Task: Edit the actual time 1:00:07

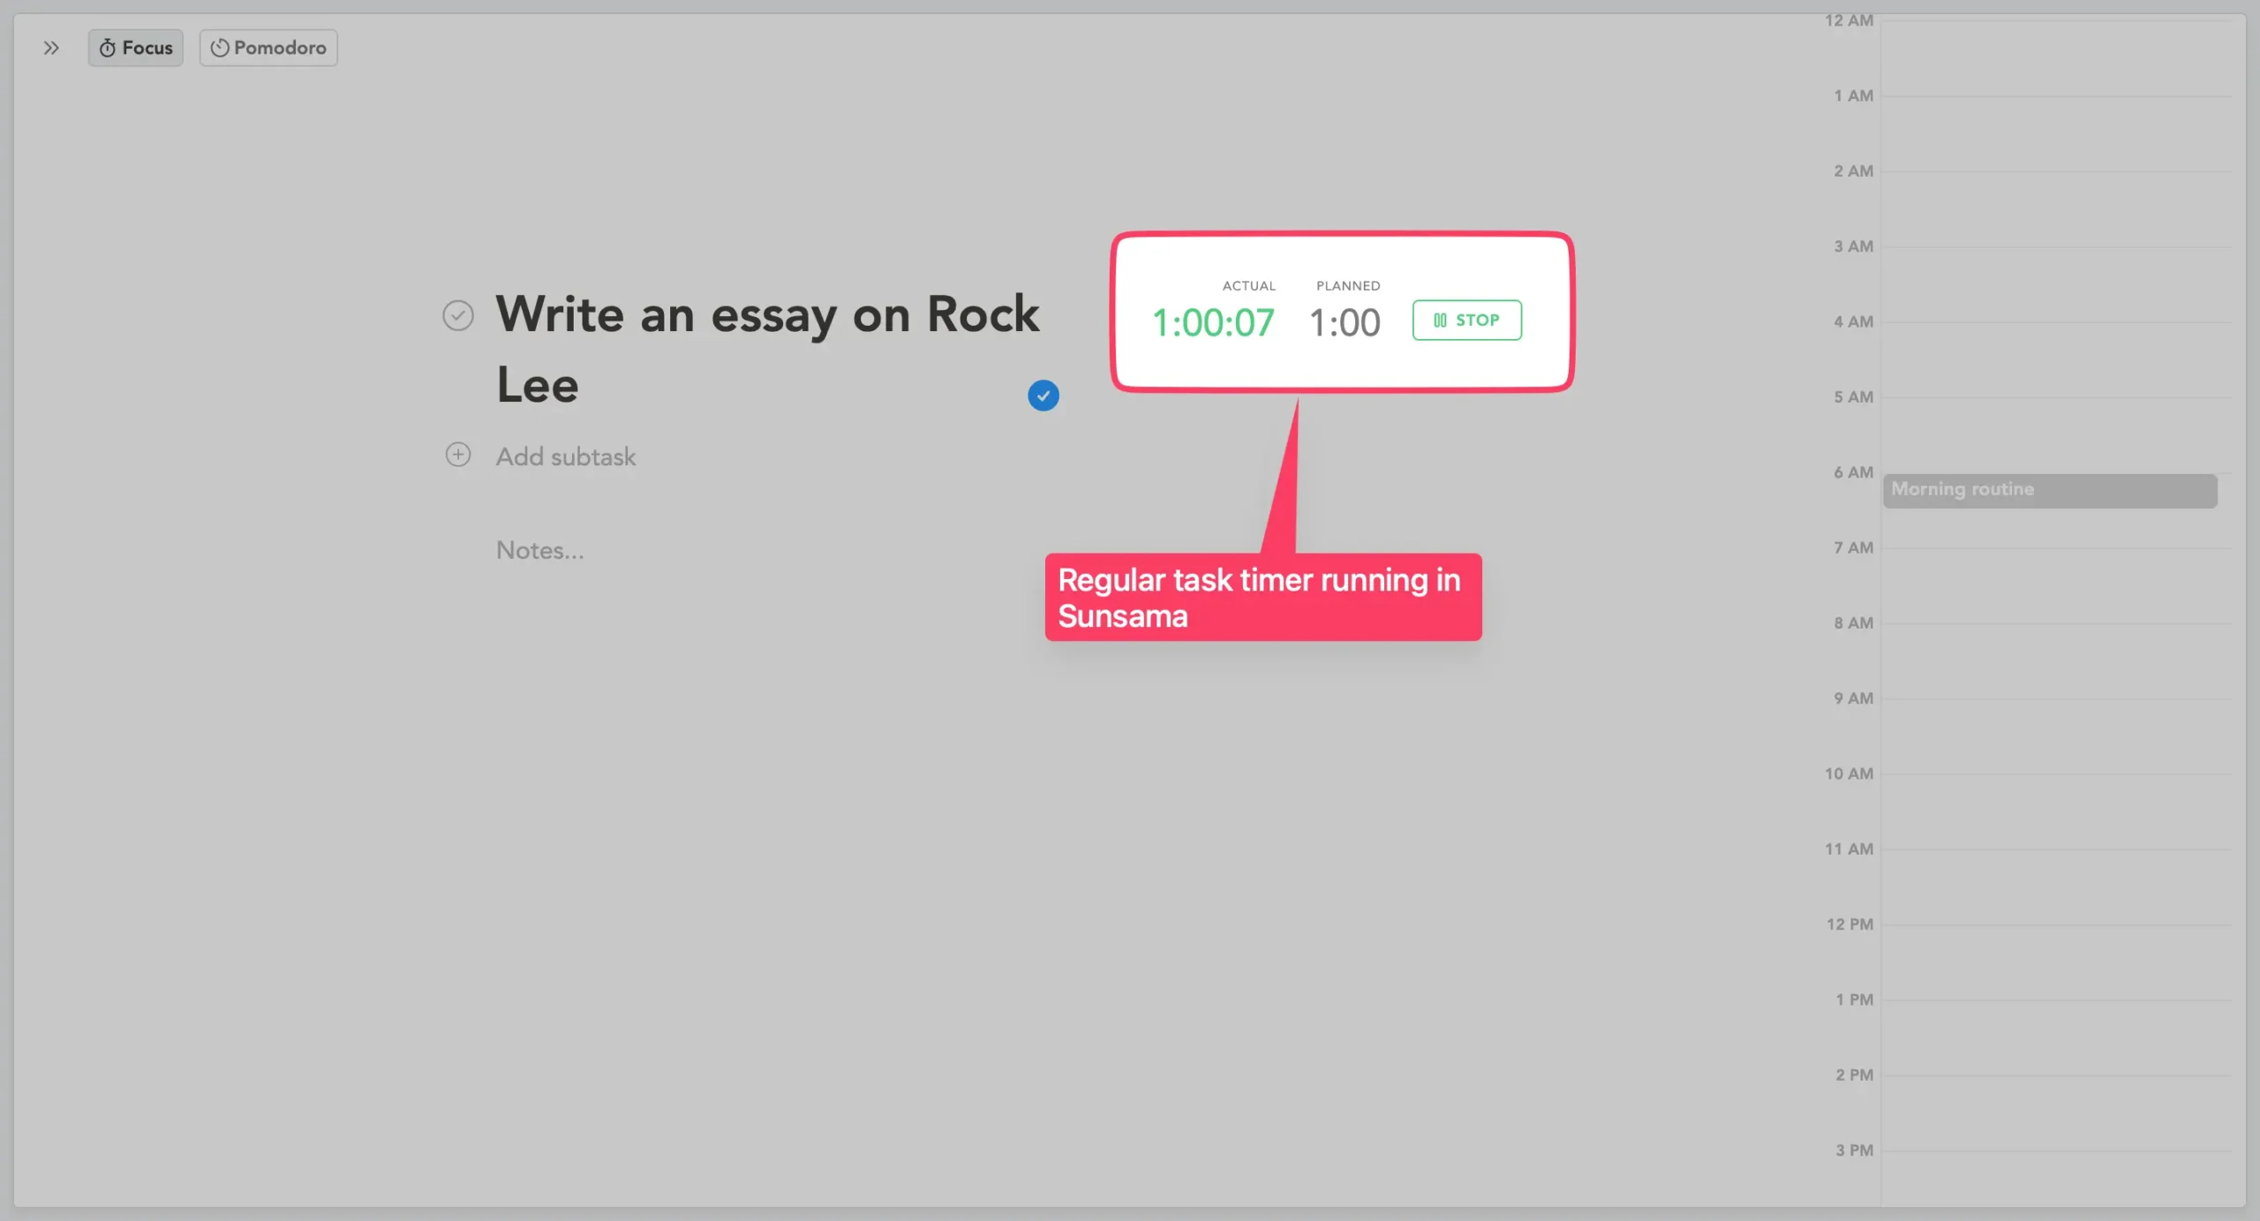Action: point(1213,323)
